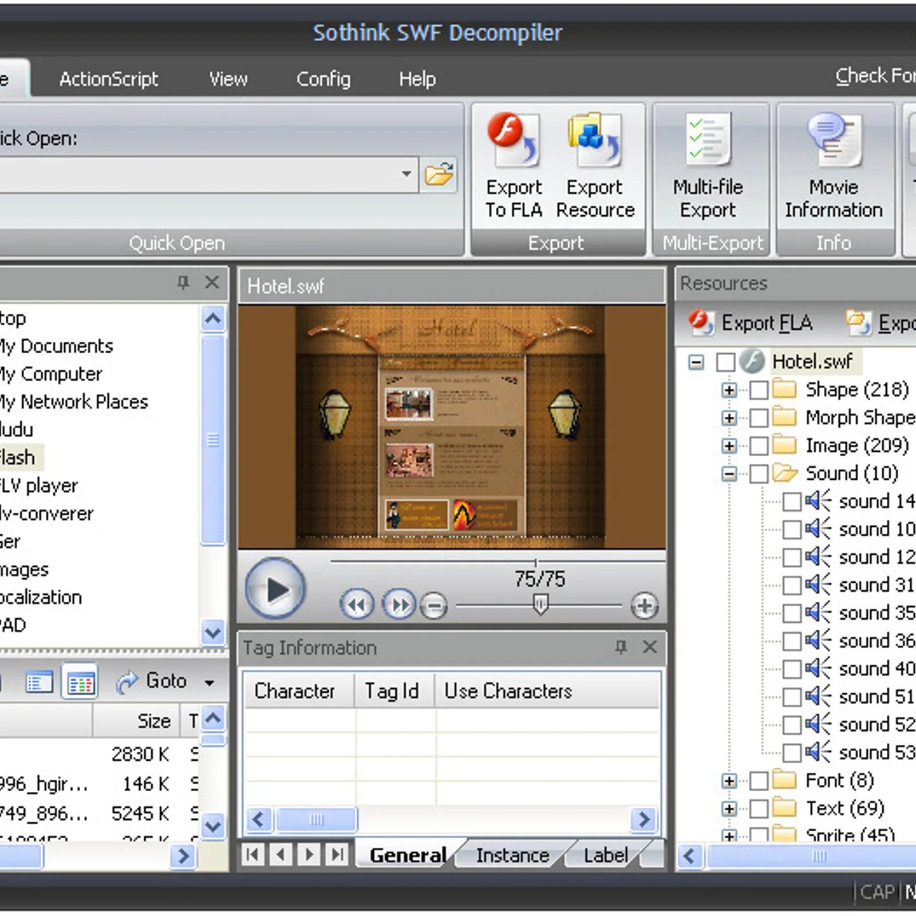Check the Text (69) checkbox
The width and height of the screenshot is (916, 916).
pos(759,808)
